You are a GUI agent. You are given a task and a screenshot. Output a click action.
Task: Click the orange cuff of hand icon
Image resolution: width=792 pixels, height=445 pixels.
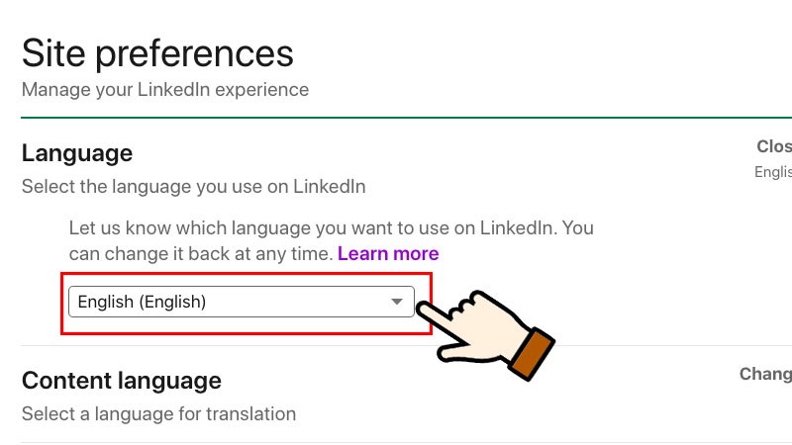[x=531, y=354]
